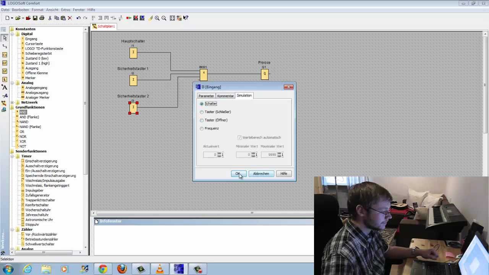The height and width of the screenshot is (275, 489).
Task: Select Cursortaste in the tree
Action: pos(34,44)
